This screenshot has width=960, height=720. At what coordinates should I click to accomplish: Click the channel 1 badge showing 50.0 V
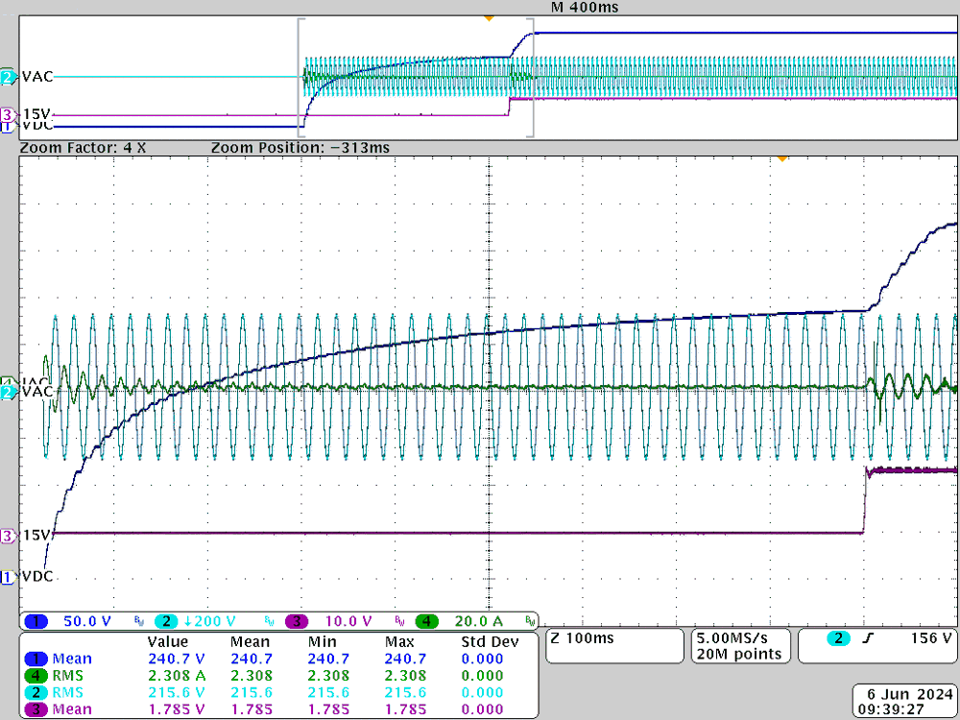coord(37,622)
